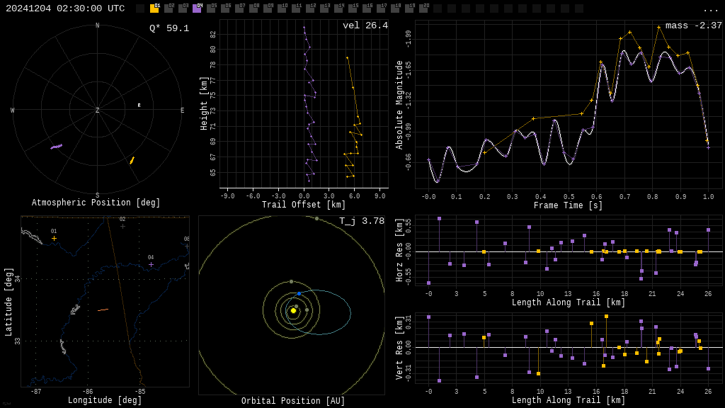Enable station 02 box in top bar
The width and height of the screenshot is (725, 408).
pos(169,8)
